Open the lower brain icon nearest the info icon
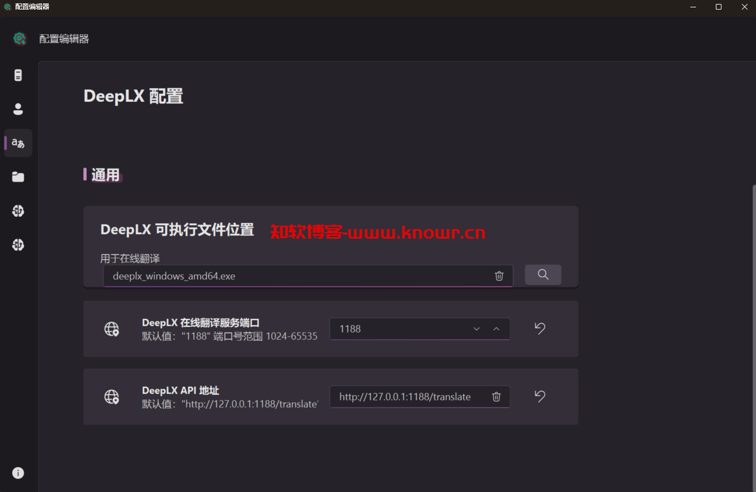Screen dimensions: 756x492 tap(18, 245)
